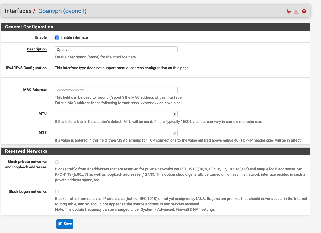Click the MTU label
321x233 pixels.
tap(43, 114)
